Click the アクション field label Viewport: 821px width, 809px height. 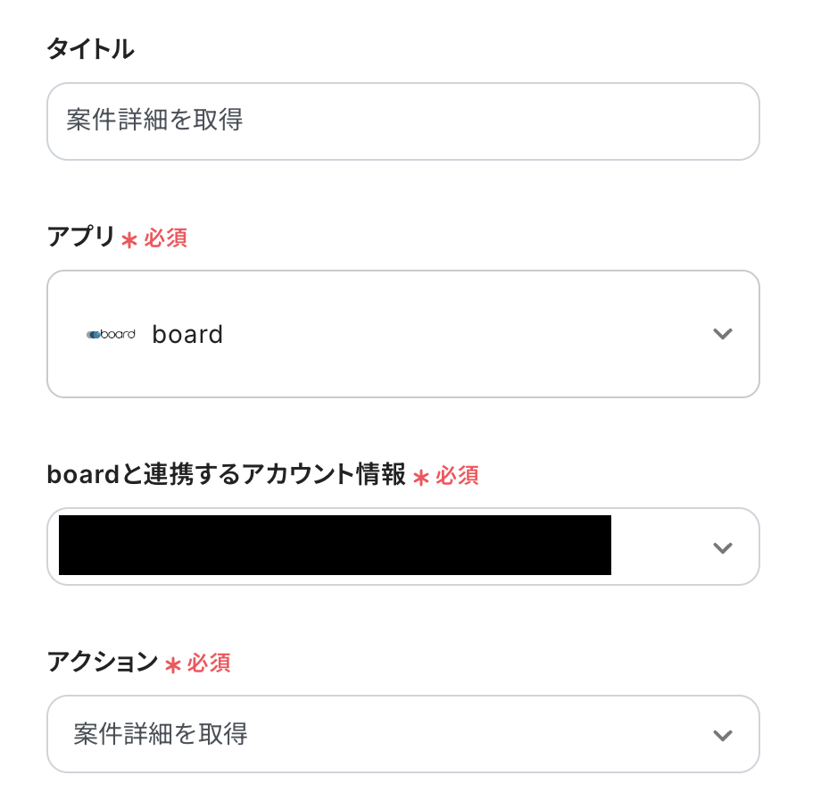(102, 663)
